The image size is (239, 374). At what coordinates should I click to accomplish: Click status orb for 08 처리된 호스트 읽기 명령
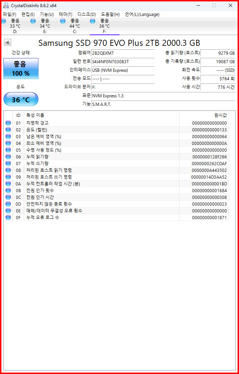tap(8, 170)
